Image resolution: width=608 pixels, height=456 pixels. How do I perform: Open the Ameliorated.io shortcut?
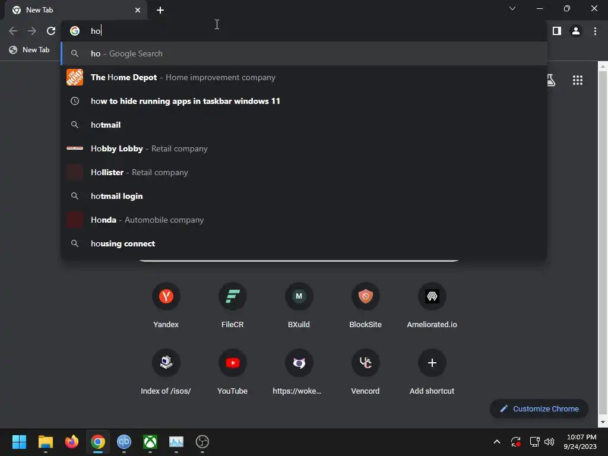(432, 306)
